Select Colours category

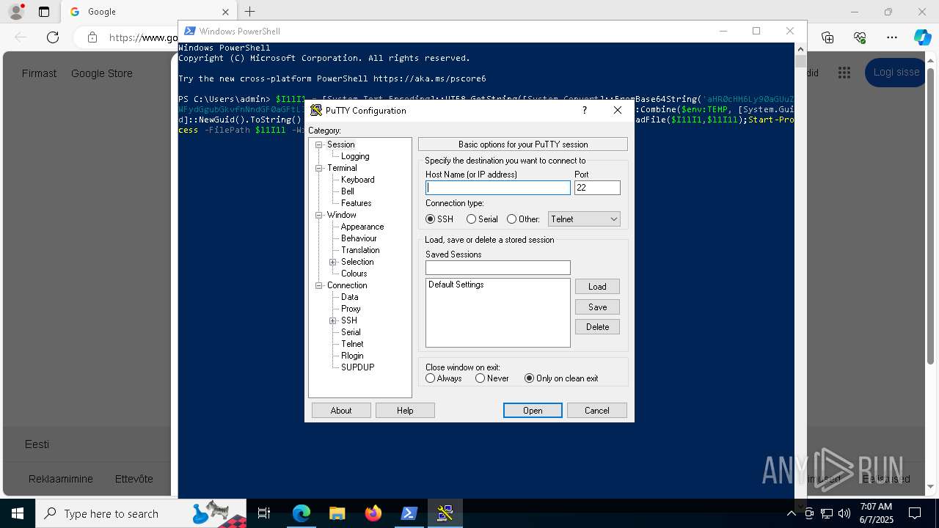[x=354, y=274]
